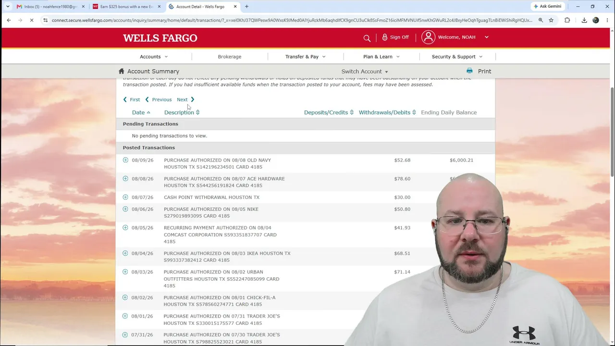Expand the Old Navy purchase details
The width and height of the screenshot is (615, 346).
(x=125, y=160)
